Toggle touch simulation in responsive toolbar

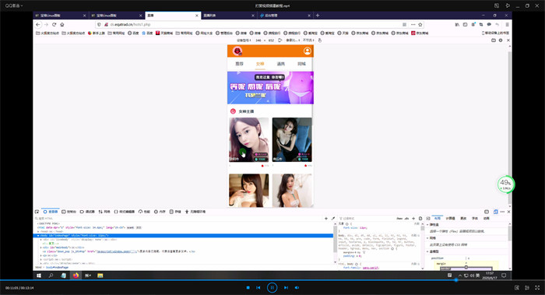320,40
